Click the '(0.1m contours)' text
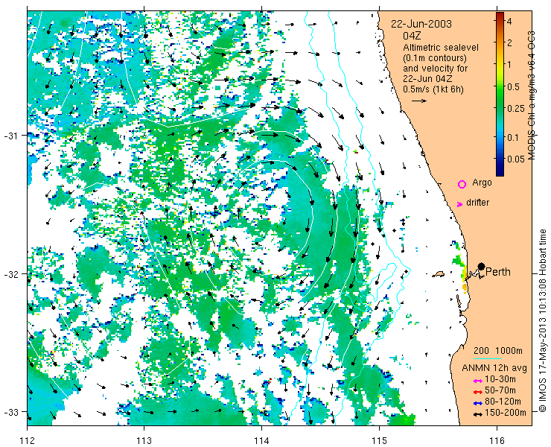 click(x=435, y=57)
